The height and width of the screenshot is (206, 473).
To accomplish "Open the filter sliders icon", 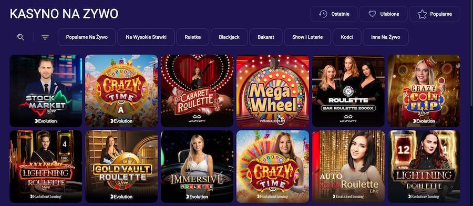I will click(x=45, y=37).
